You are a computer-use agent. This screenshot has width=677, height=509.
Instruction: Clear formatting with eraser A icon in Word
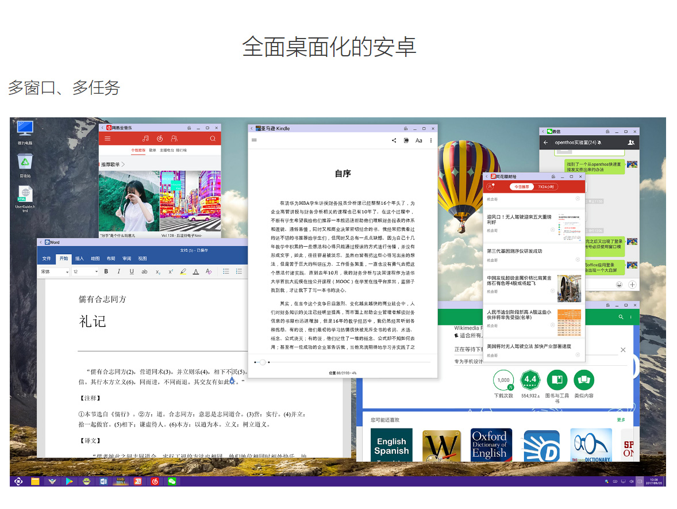point(209,271)
